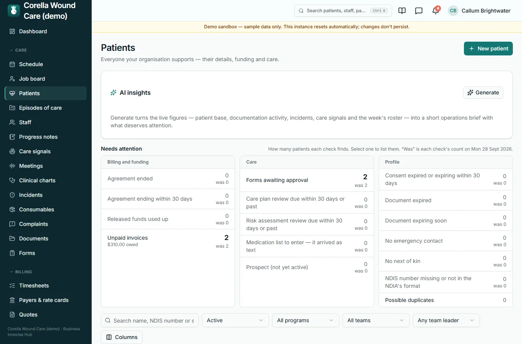Collapse the BILLING sidebar section

coord(21,272)
